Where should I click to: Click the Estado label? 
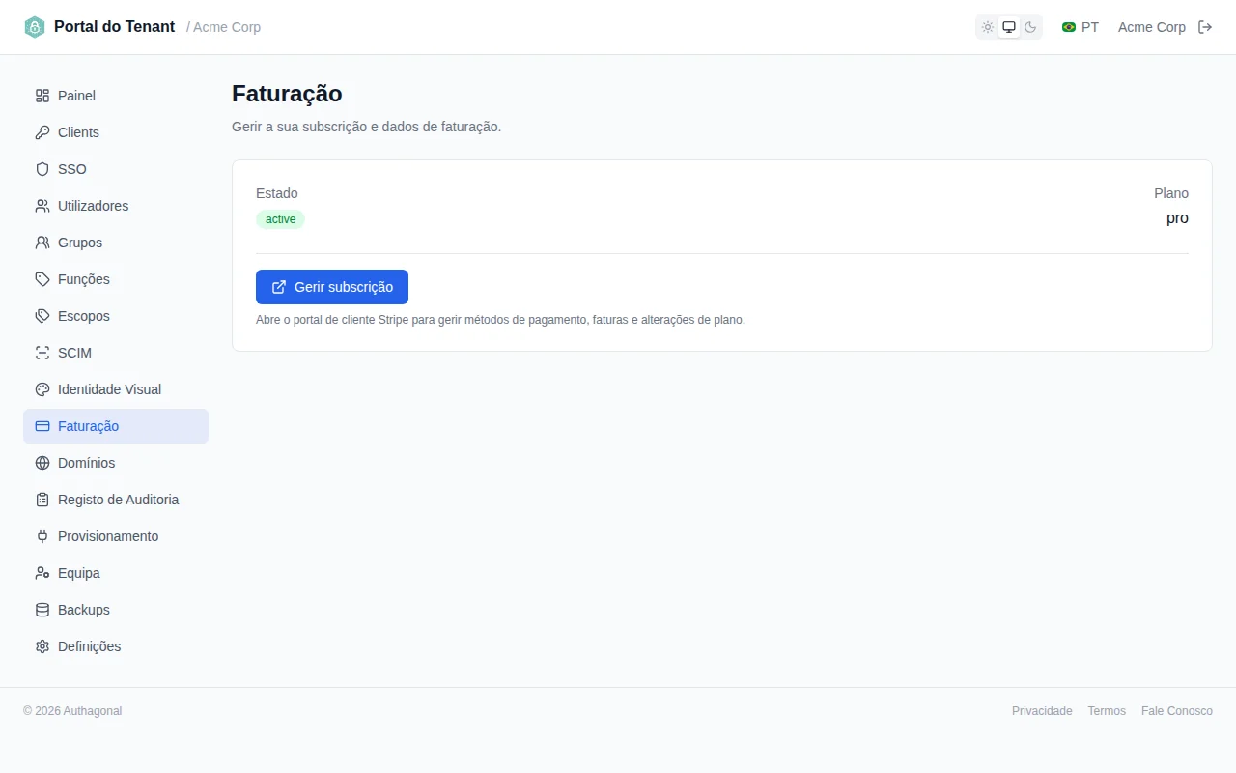pyautogui.click(x=277, y=193)
